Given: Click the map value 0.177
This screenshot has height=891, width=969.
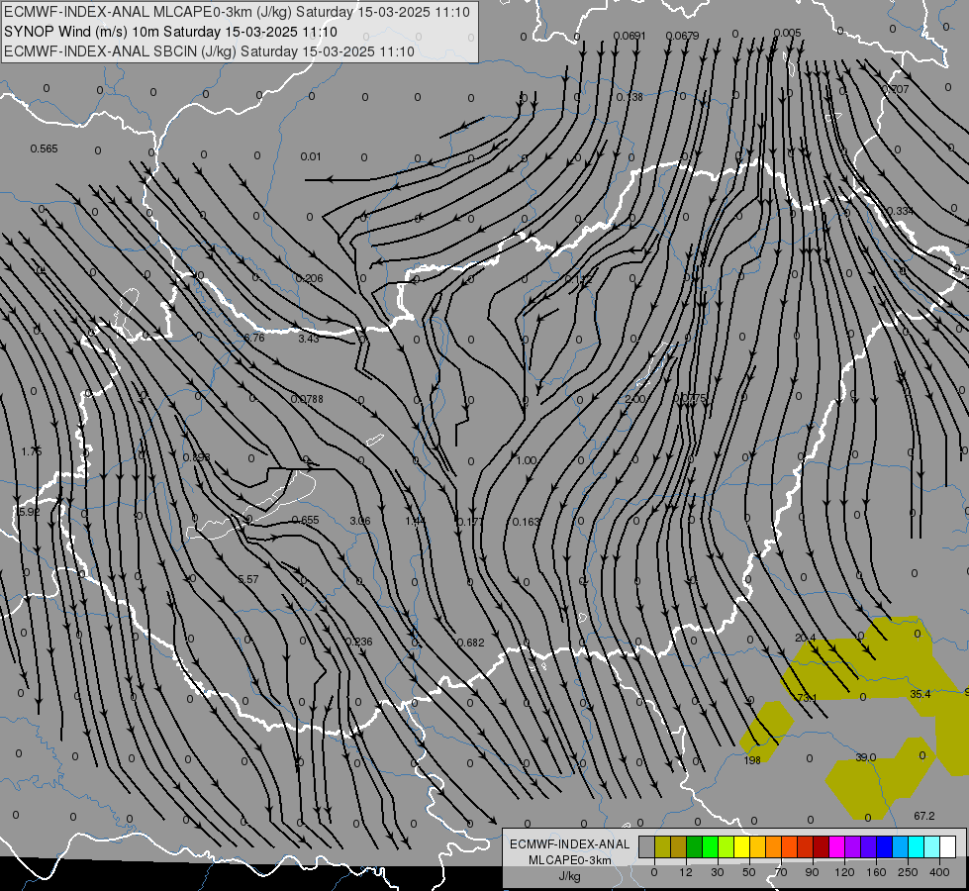Looking at the screenshot, I should (x=470, y=522).
